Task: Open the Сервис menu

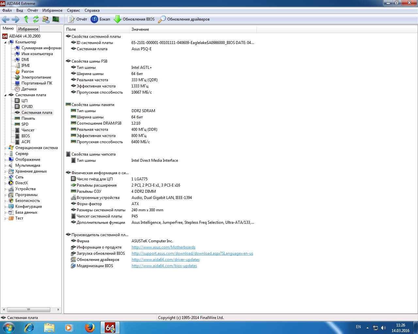Action: [x=73, y=10]
